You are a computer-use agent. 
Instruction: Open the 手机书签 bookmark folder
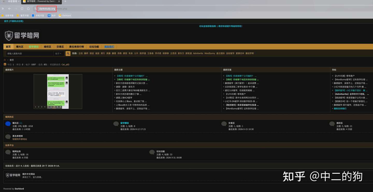pyautogui.click(x=38, y=15)
